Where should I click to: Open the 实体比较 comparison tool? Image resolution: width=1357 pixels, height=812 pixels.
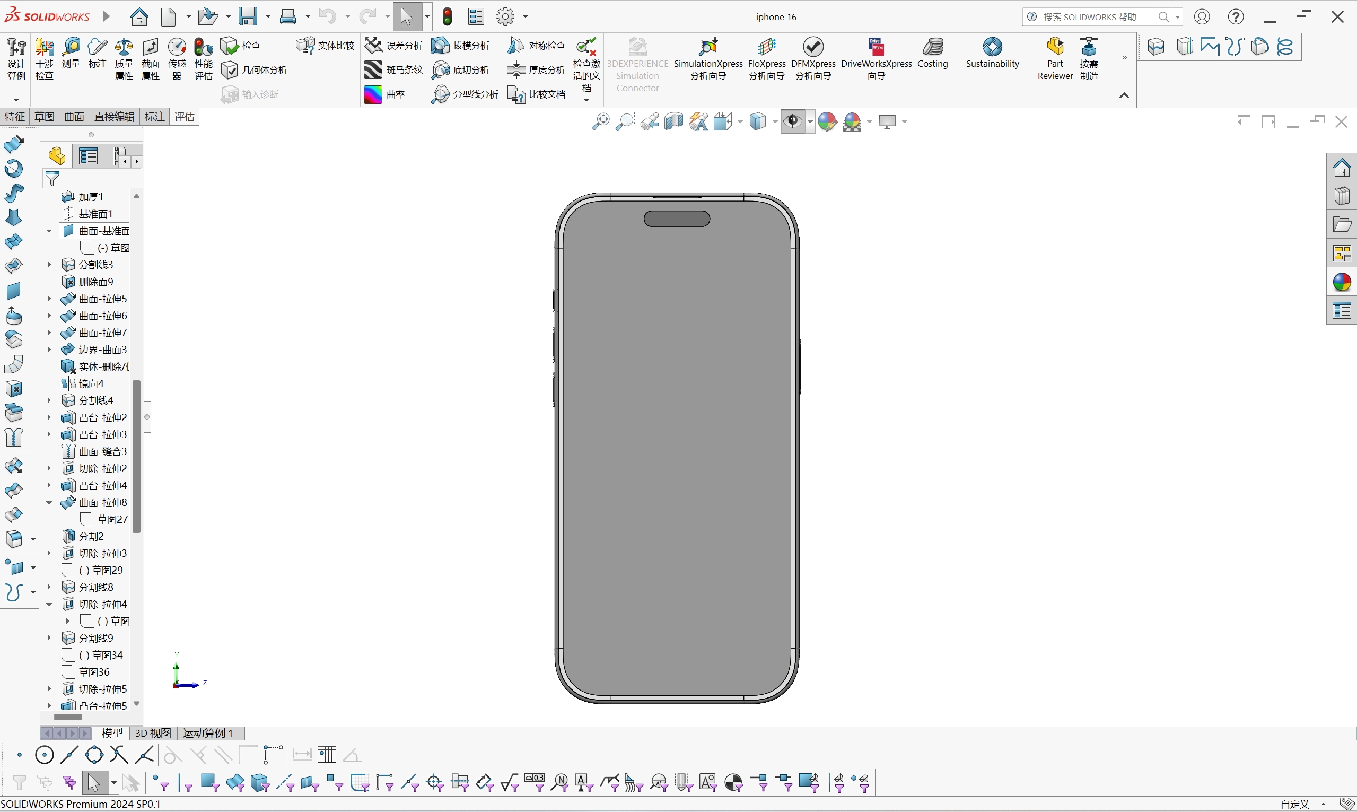[x=325, y=46]
